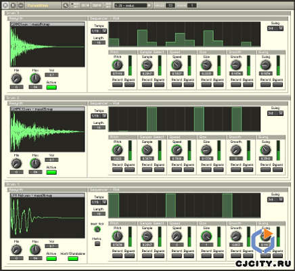Click the Bypass button under the middle Speed knob
This screenshot has width=295, height=271.
[x=189, y=169]
